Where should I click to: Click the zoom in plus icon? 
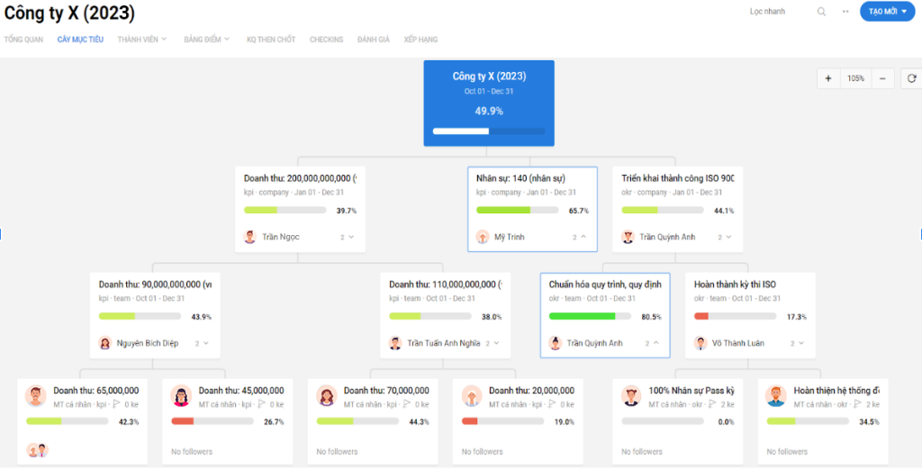pyautogui.click(x=828, y=78)
